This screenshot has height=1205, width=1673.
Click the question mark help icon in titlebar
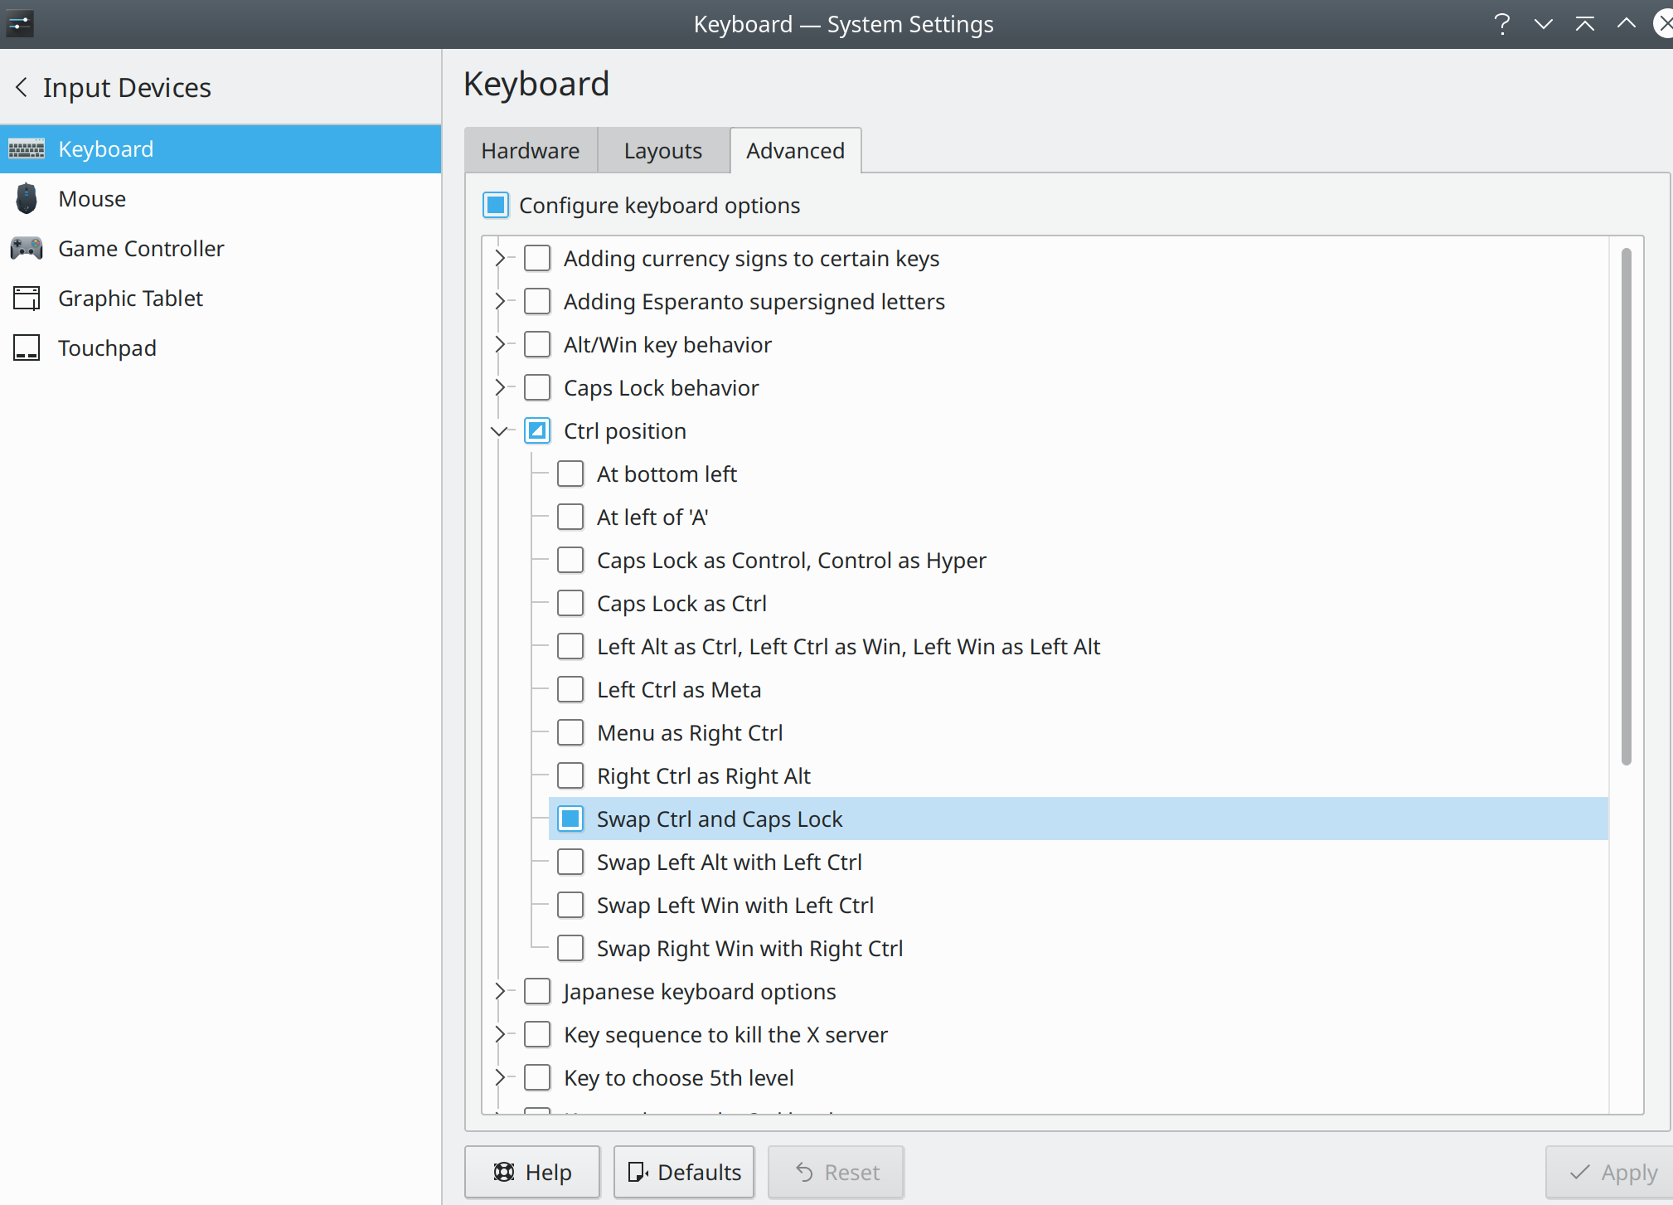click(1501, 23)
